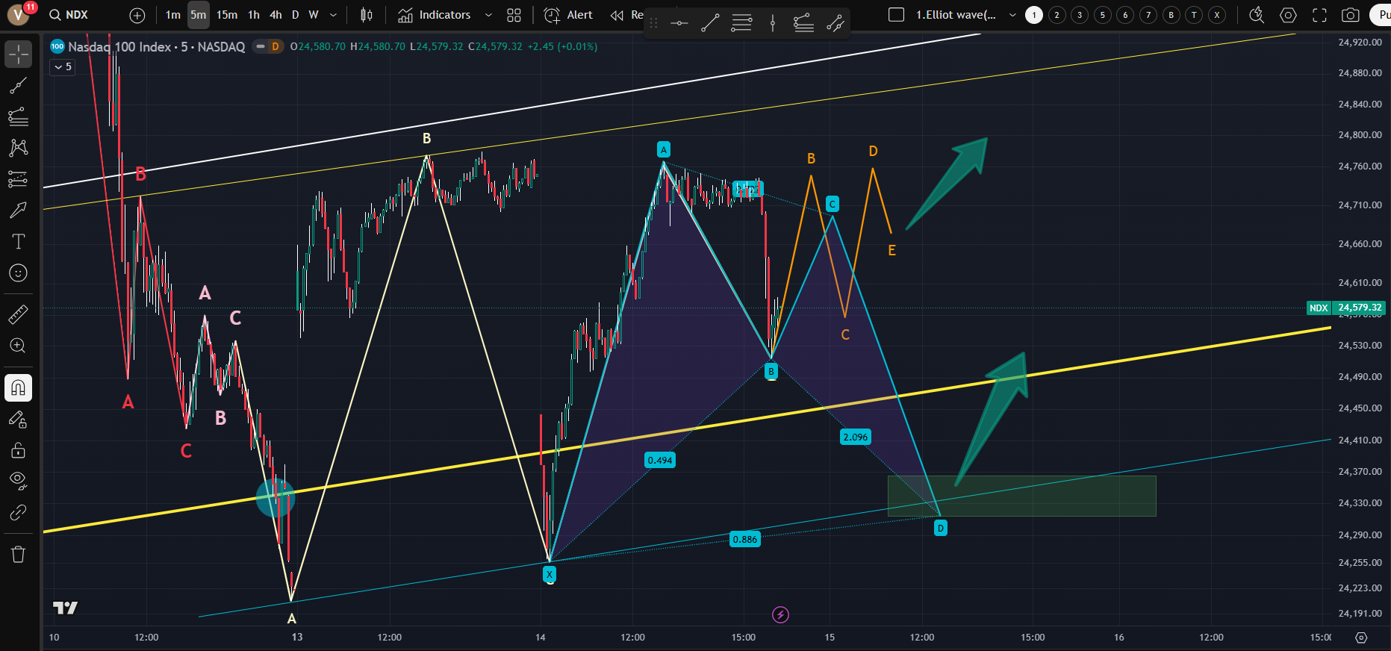Open the Indicators dialog

click(x=435, y=15)
